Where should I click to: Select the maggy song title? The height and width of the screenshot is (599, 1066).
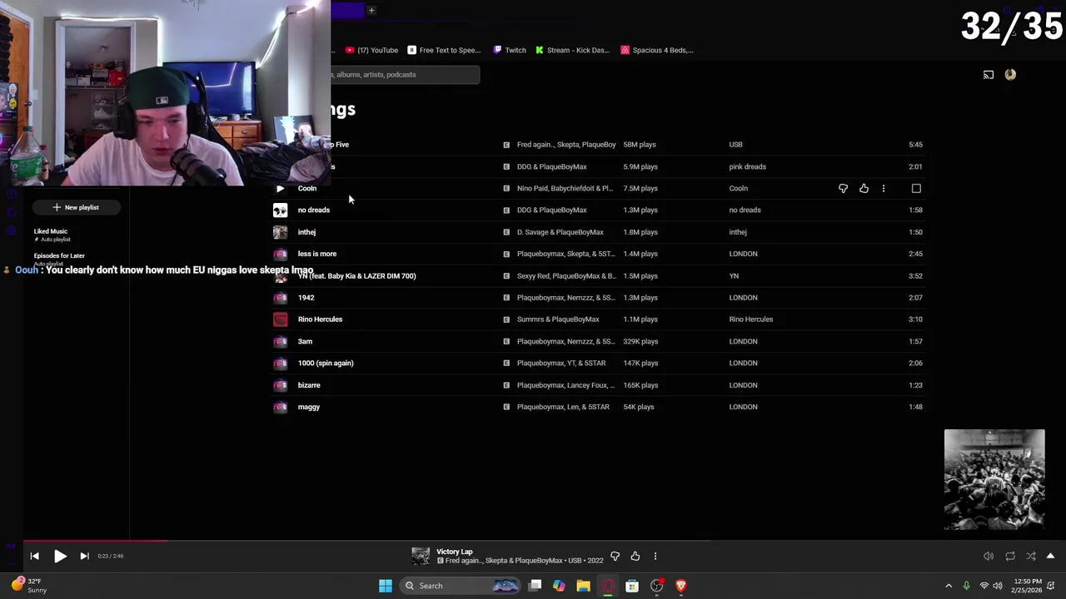309,407
